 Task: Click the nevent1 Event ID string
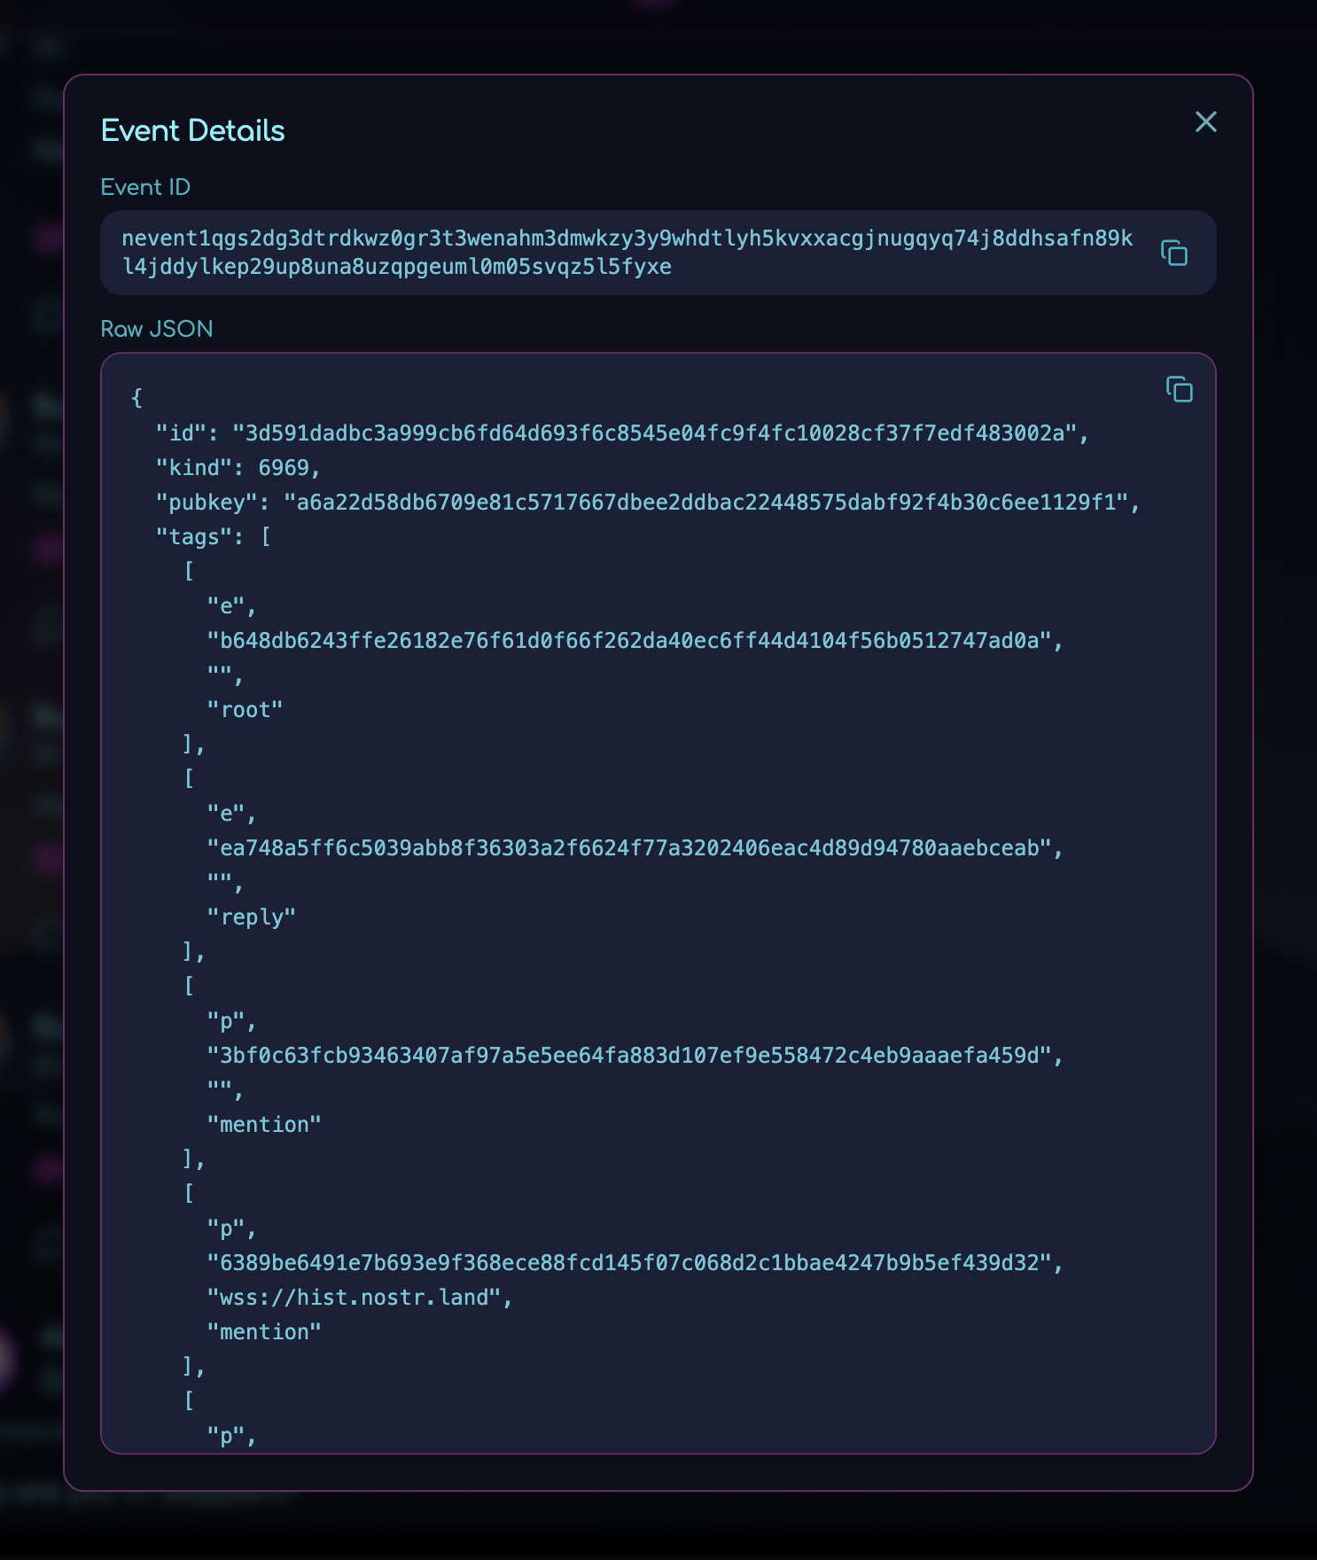627,253
